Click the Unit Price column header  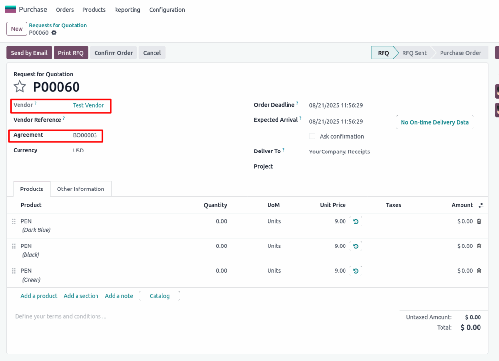point(333,205)
